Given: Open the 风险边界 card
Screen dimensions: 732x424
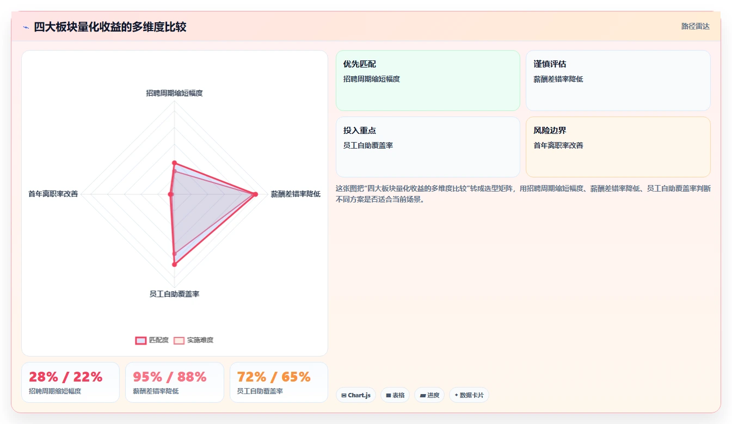Looking at the screenshot, I should coord(618,147).
